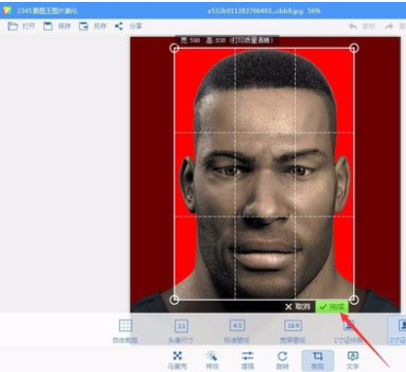
Task: Cancel the crop with 取消 button
Action: [298, 307]
